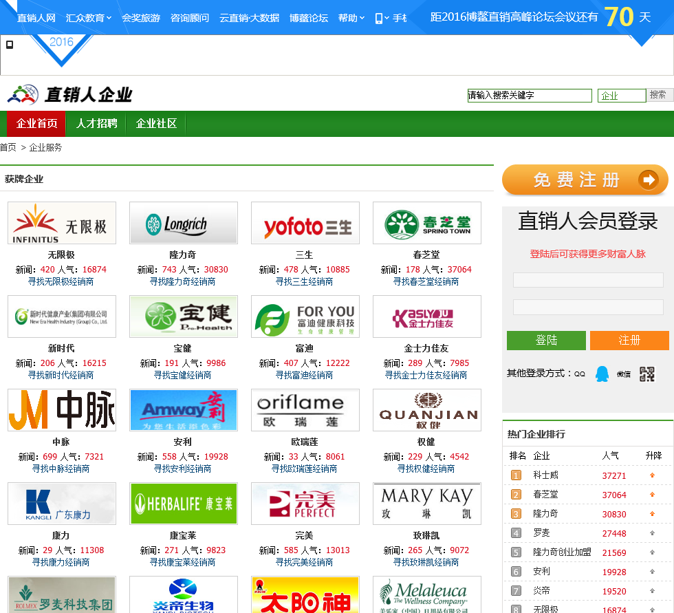Switch to the 企业首页 tab
Viewport: 674px width, 613px height.
tap(36, 123)
